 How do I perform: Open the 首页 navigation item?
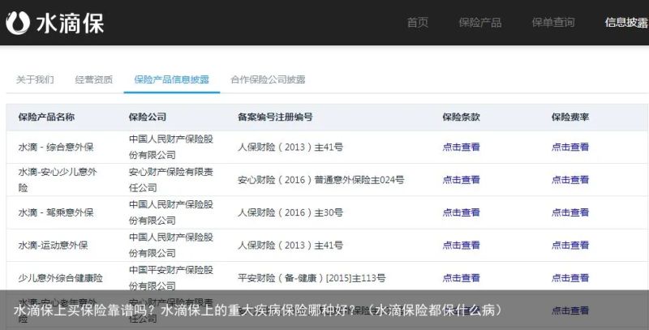[417, 23]
